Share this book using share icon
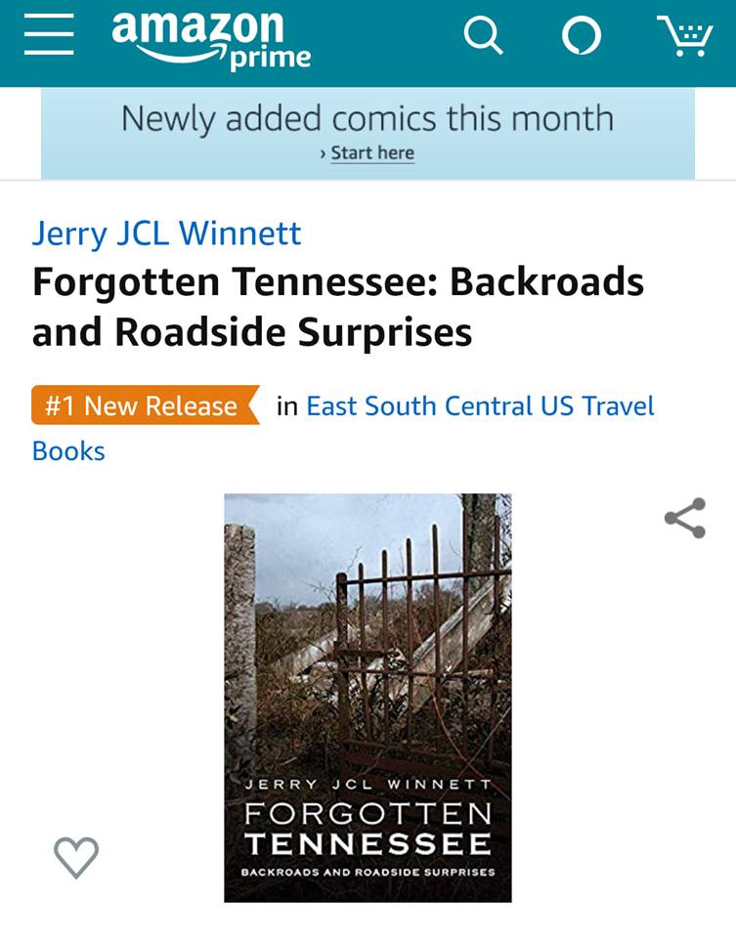This screenshot has height=938, width=736. pos(684,518)
